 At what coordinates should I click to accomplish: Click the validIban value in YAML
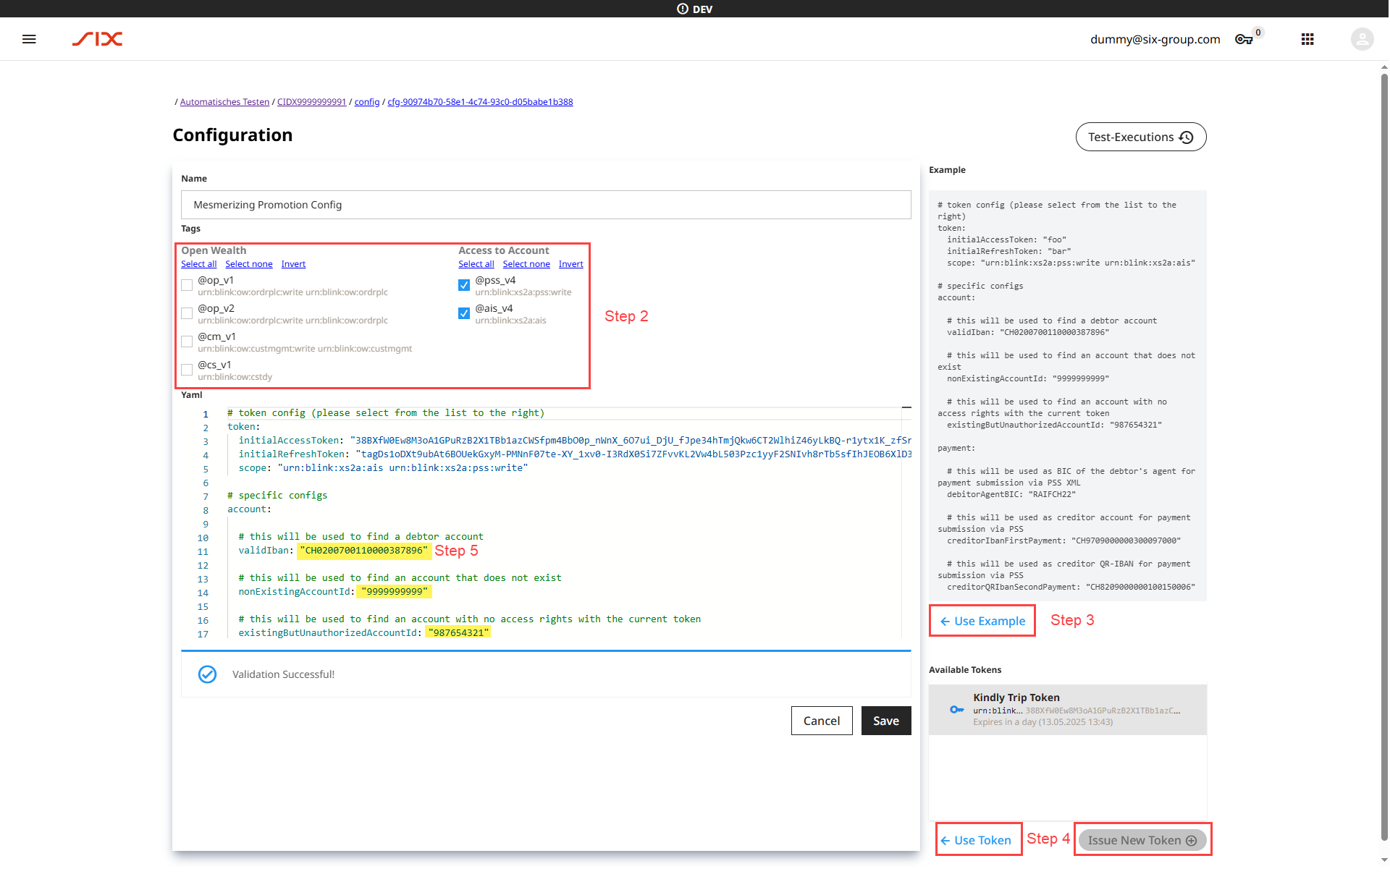pyautogui.click(x=364, y=551)
